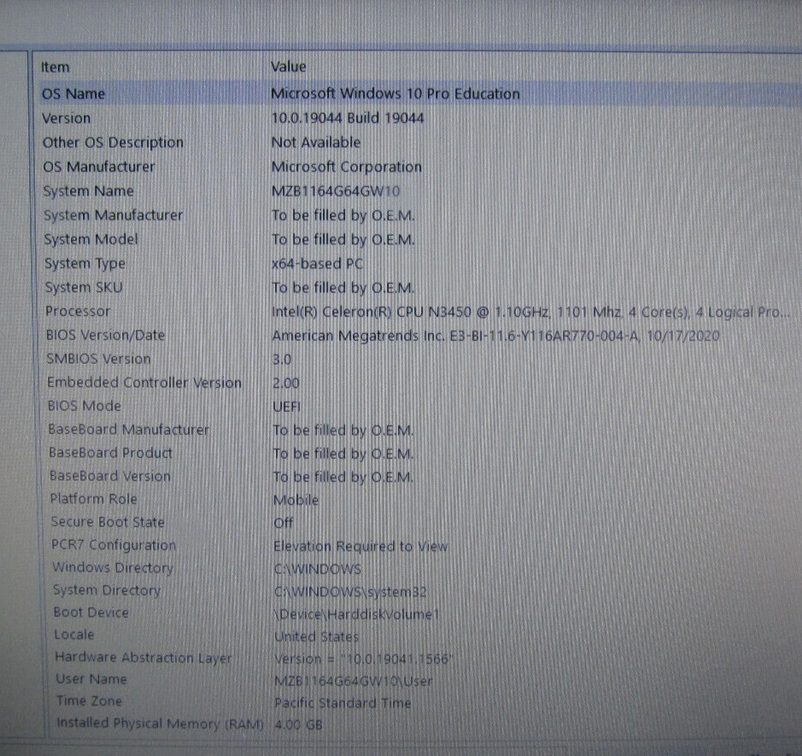802x756 pixels.
Task: Select the Processor row label
Action: [x=78, y=311]
